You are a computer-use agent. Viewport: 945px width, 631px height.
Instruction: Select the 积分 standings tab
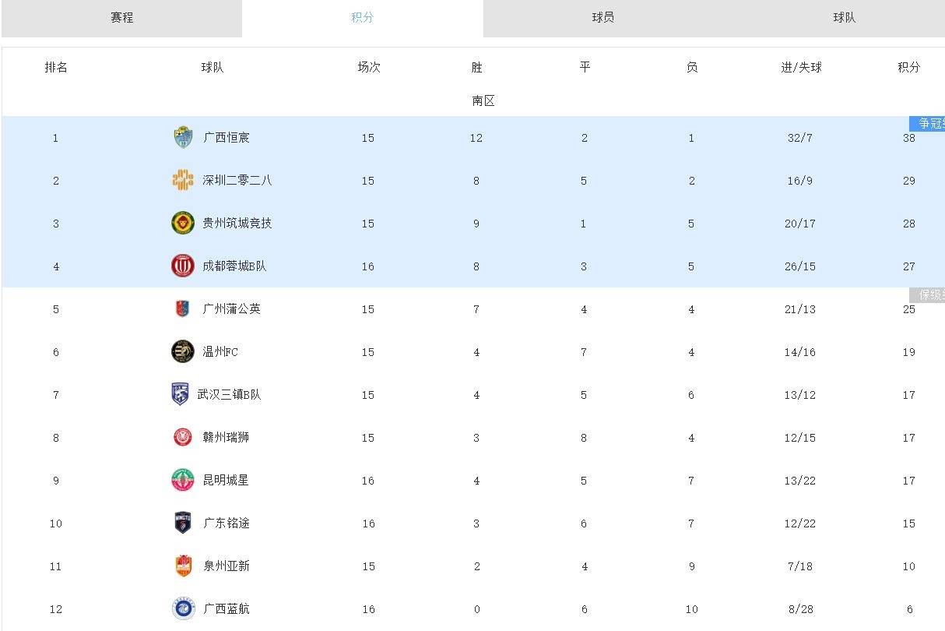(363, 18)
